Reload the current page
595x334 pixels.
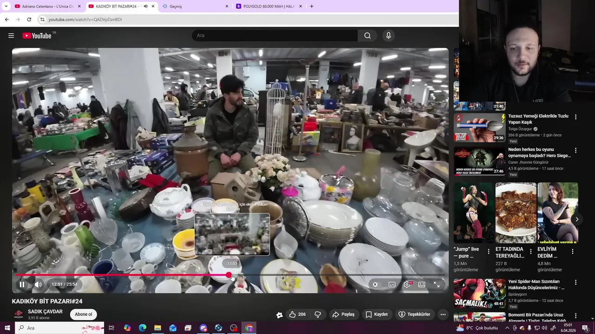(29, 19)
